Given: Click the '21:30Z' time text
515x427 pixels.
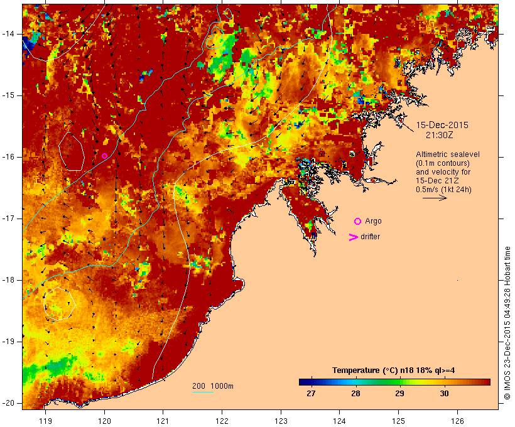Looking at the screenshot, I should click(440, 135).
